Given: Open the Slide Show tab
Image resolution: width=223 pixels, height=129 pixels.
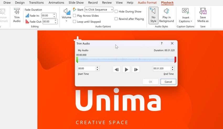Looking at the screenshot, I should [76, 3].
